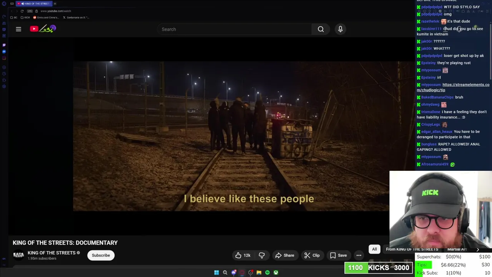Open the Opera menu logo
Image resolution: width=492 pixels, height=277 pixels.
(x=4, y=3)
